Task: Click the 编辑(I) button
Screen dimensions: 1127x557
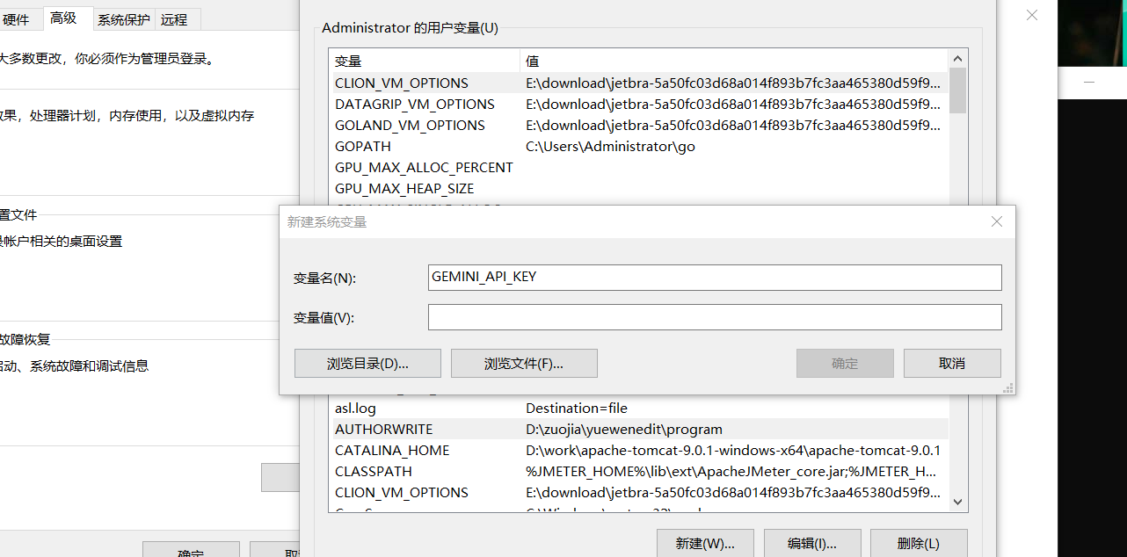Action: (x=811, y=543)
